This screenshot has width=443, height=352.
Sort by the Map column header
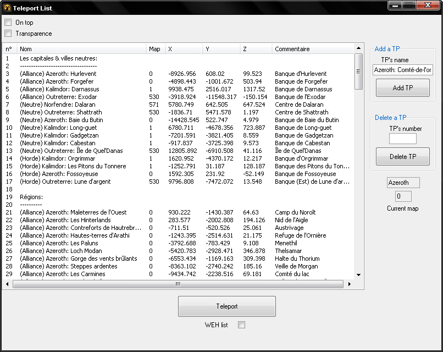(x=156, y=49)
